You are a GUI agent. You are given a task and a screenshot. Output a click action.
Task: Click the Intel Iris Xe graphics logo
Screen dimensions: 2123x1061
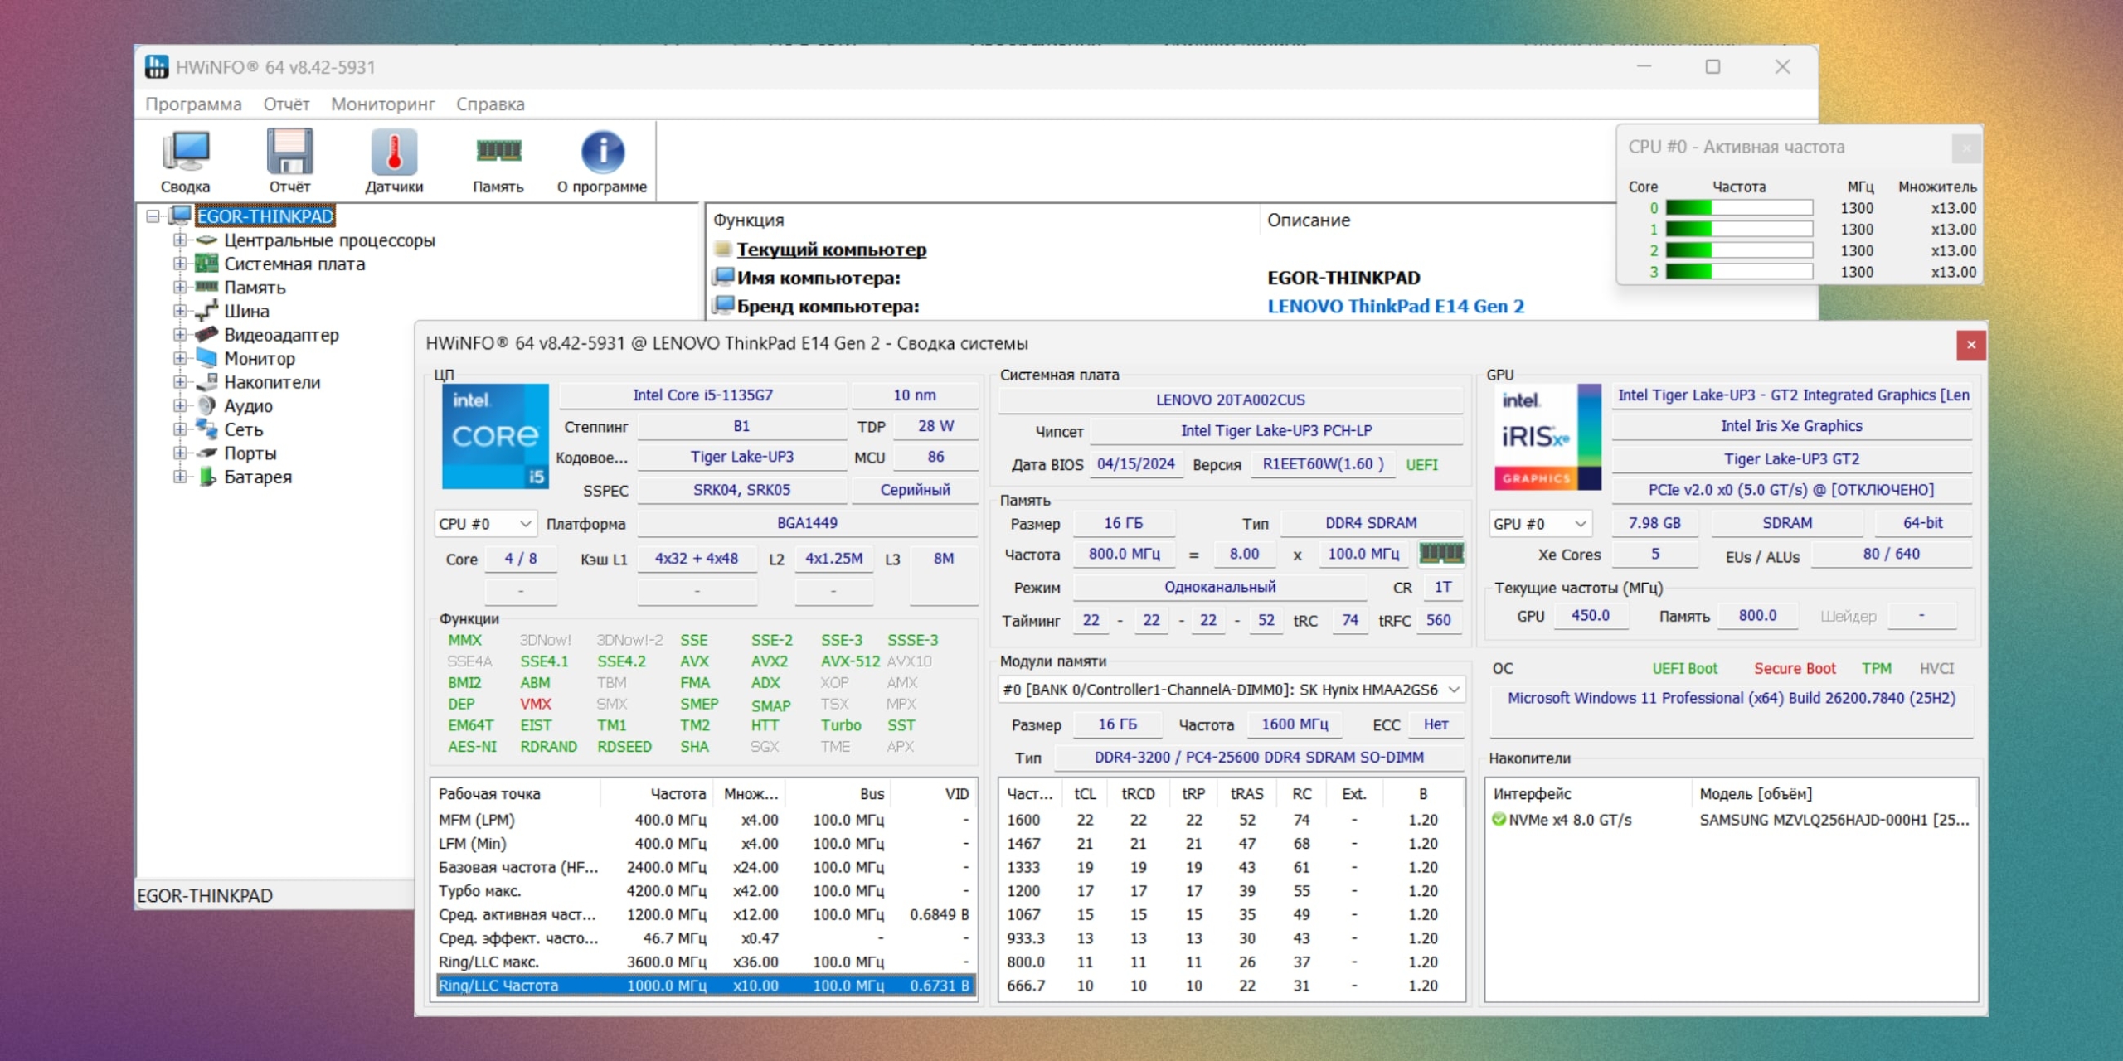tap(1547, 436)
